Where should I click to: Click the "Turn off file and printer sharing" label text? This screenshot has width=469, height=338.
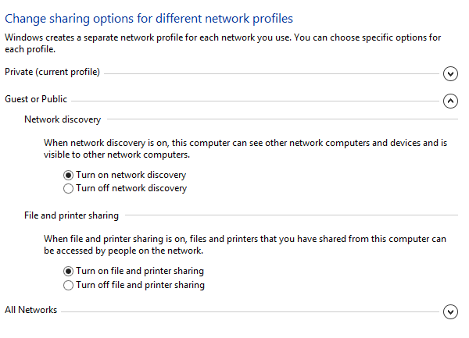pyautogui.click(x=140, y=285)
